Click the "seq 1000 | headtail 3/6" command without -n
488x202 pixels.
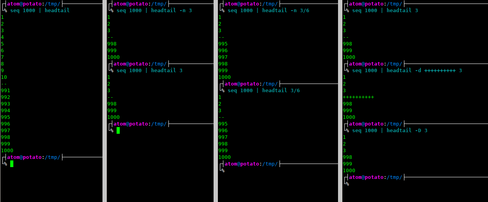264,91
